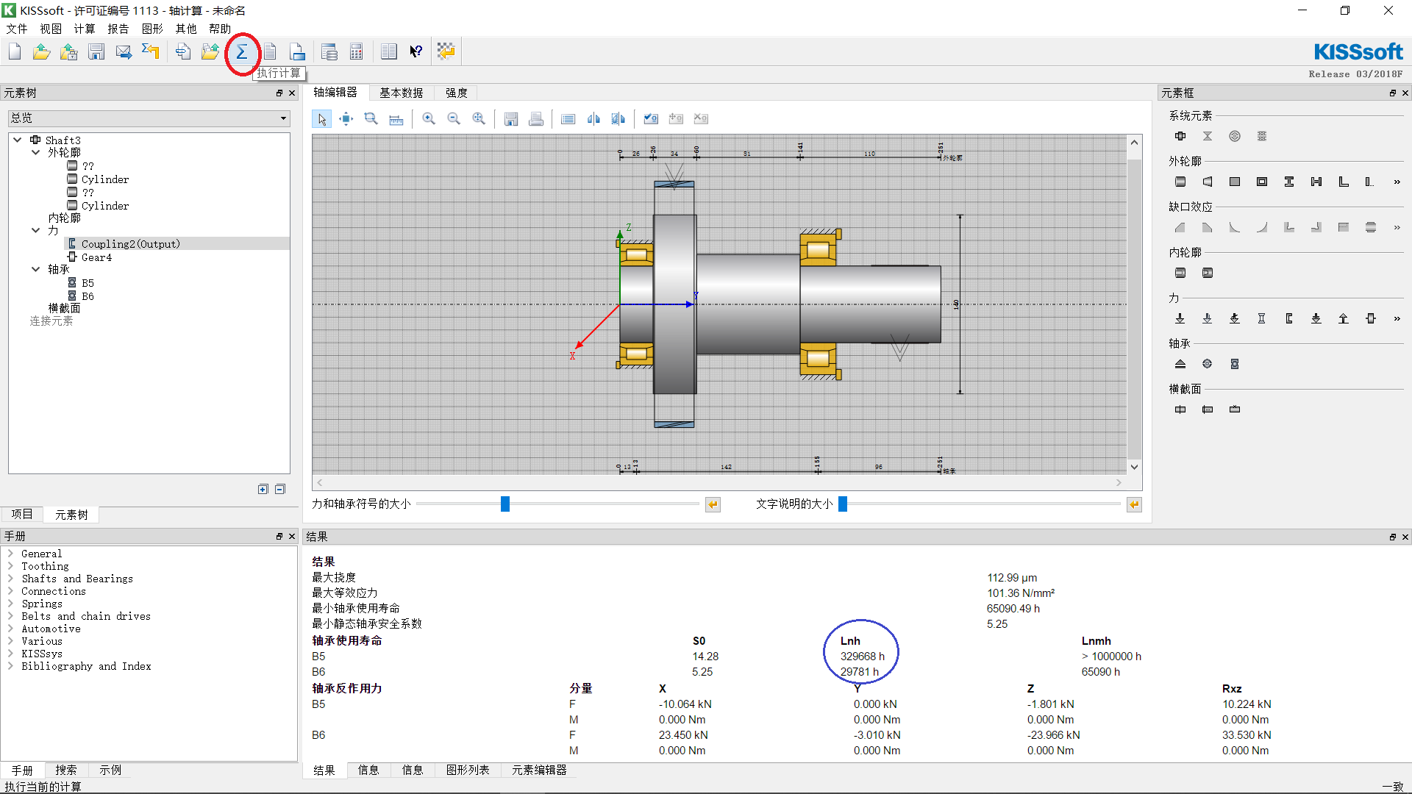Screen dimensions: 1412x794
Task: Select Gear4 in element tree
Action: coord(97,257)
